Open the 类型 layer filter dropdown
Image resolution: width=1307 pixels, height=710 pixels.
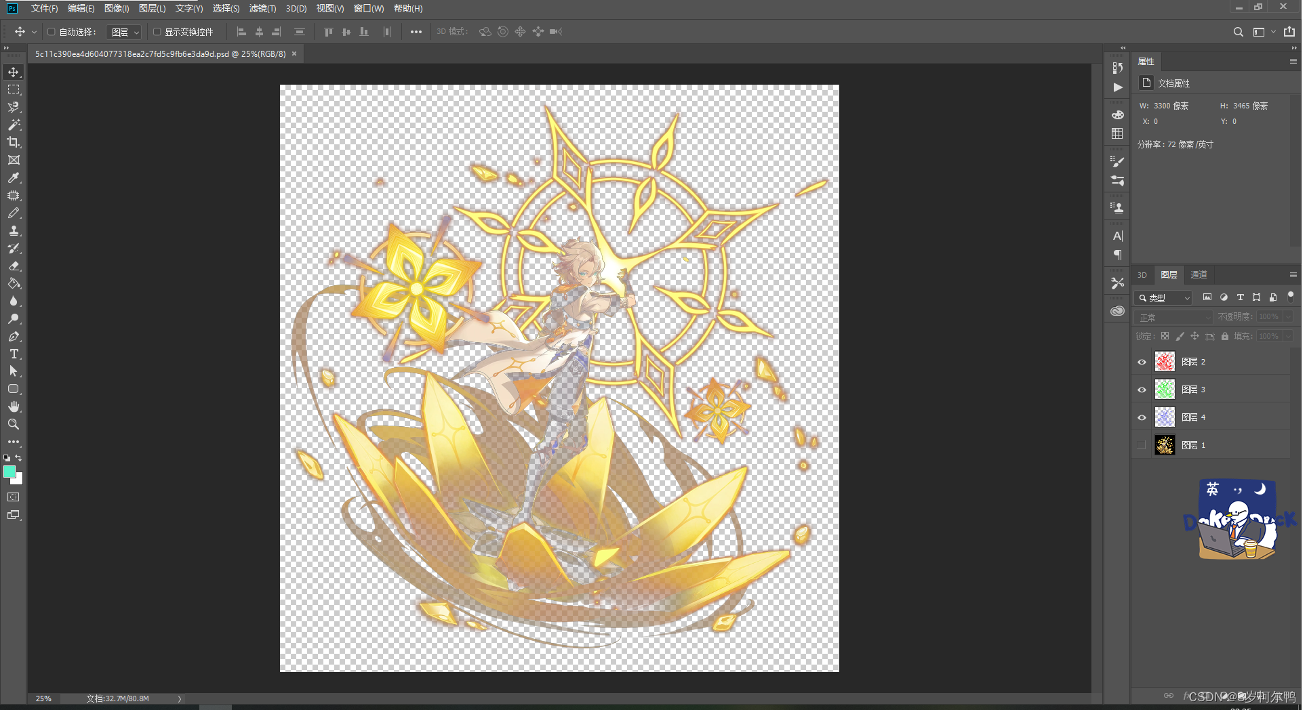click(1163, 297)
